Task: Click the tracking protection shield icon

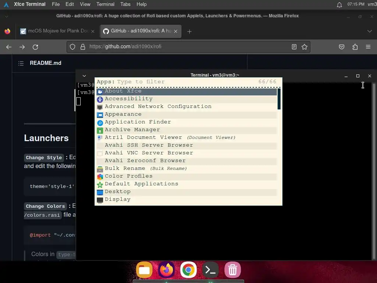Action: [73, 47]
